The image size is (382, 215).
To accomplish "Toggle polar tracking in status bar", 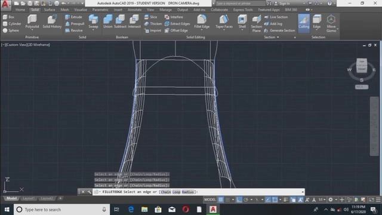I will pyautogui.click(x=246, y=199).
